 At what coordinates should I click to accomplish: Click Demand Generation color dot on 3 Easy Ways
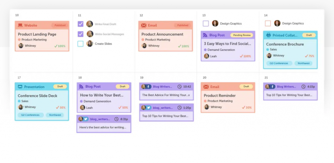click(x=205, y=50)
